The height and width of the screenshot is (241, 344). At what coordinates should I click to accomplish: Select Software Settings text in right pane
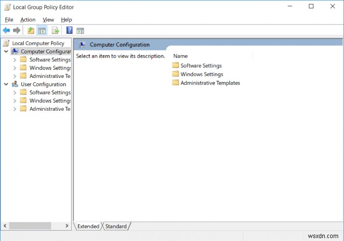click(201, 66)
